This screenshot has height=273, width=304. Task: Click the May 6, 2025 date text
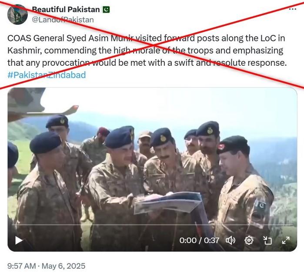63,266
